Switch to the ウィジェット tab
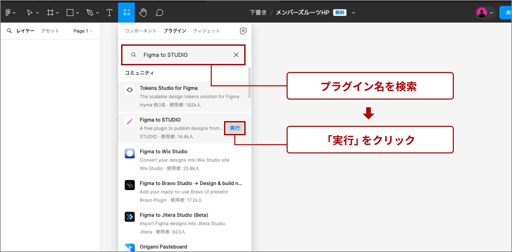512x252 pixels. 206,31
